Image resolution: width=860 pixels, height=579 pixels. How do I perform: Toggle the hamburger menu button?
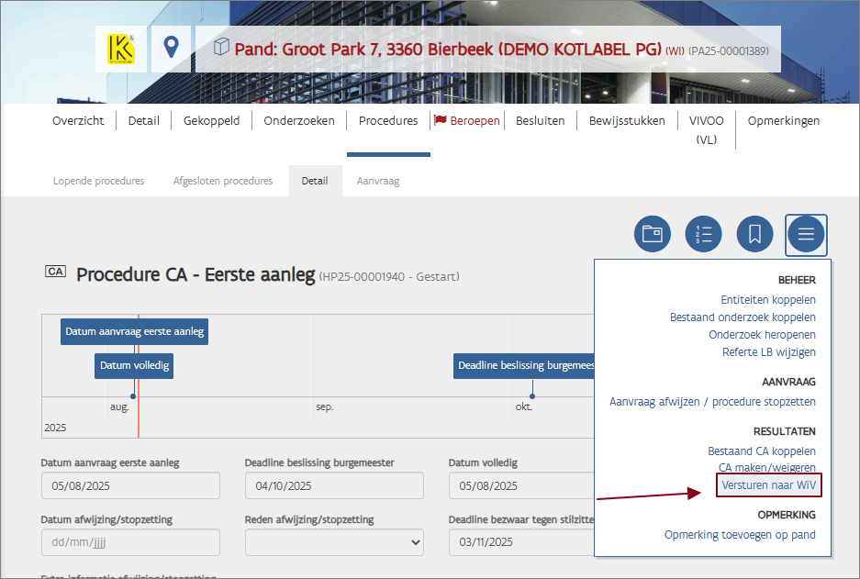click(x=806, y=234)
